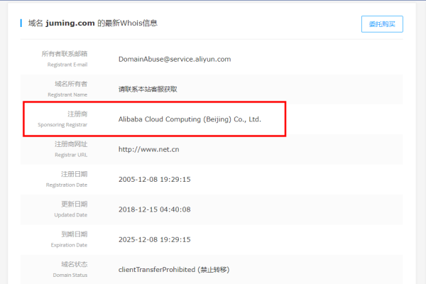
Task: Click the 到期日期 label
Action: coord(74,234)
